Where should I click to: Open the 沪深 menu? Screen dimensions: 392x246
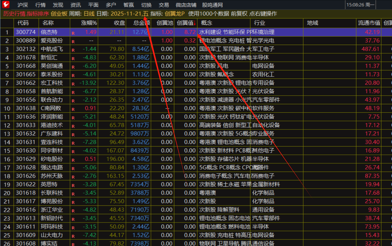pos(23,5)
